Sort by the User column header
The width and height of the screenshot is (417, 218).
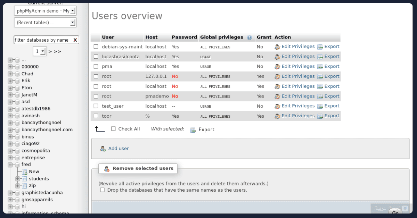[108, 37]
